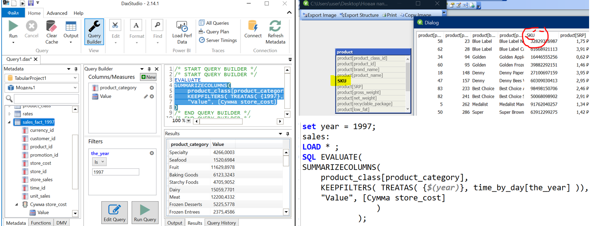Click the 1997 filter value field
Image resolution: width=591 pixels, height=226 pixels.
tap(116, 172)
